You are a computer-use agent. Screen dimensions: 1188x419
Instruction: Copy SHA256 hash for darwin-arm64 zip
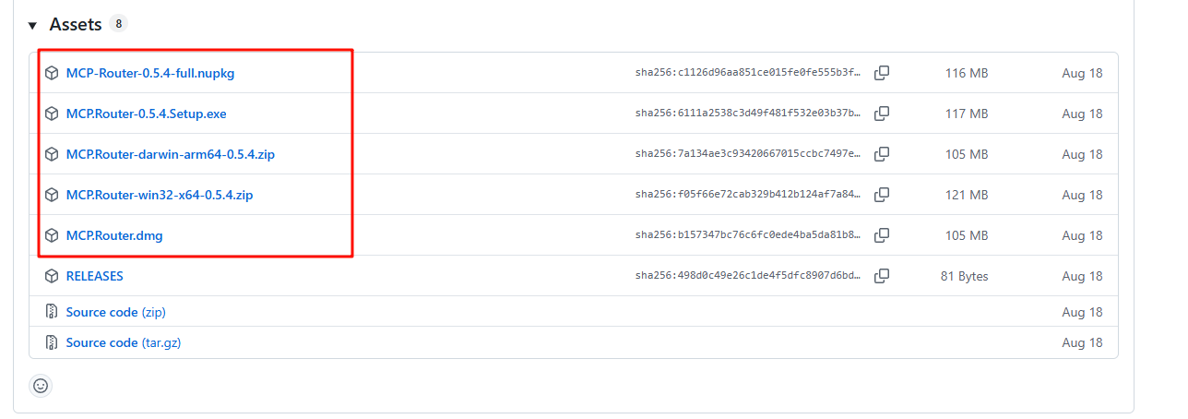882,154
